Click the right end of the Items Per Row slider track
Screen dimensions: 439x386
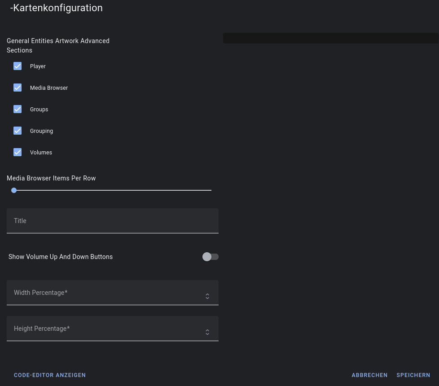tap(210, 190)
